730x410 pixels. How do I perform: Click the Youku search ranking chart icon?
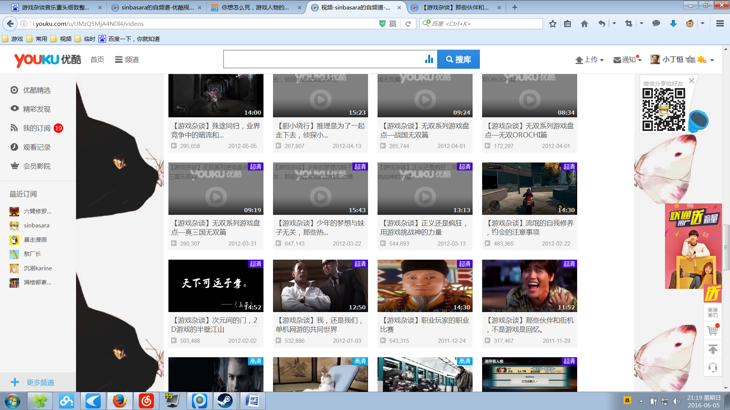pos(429,59)
